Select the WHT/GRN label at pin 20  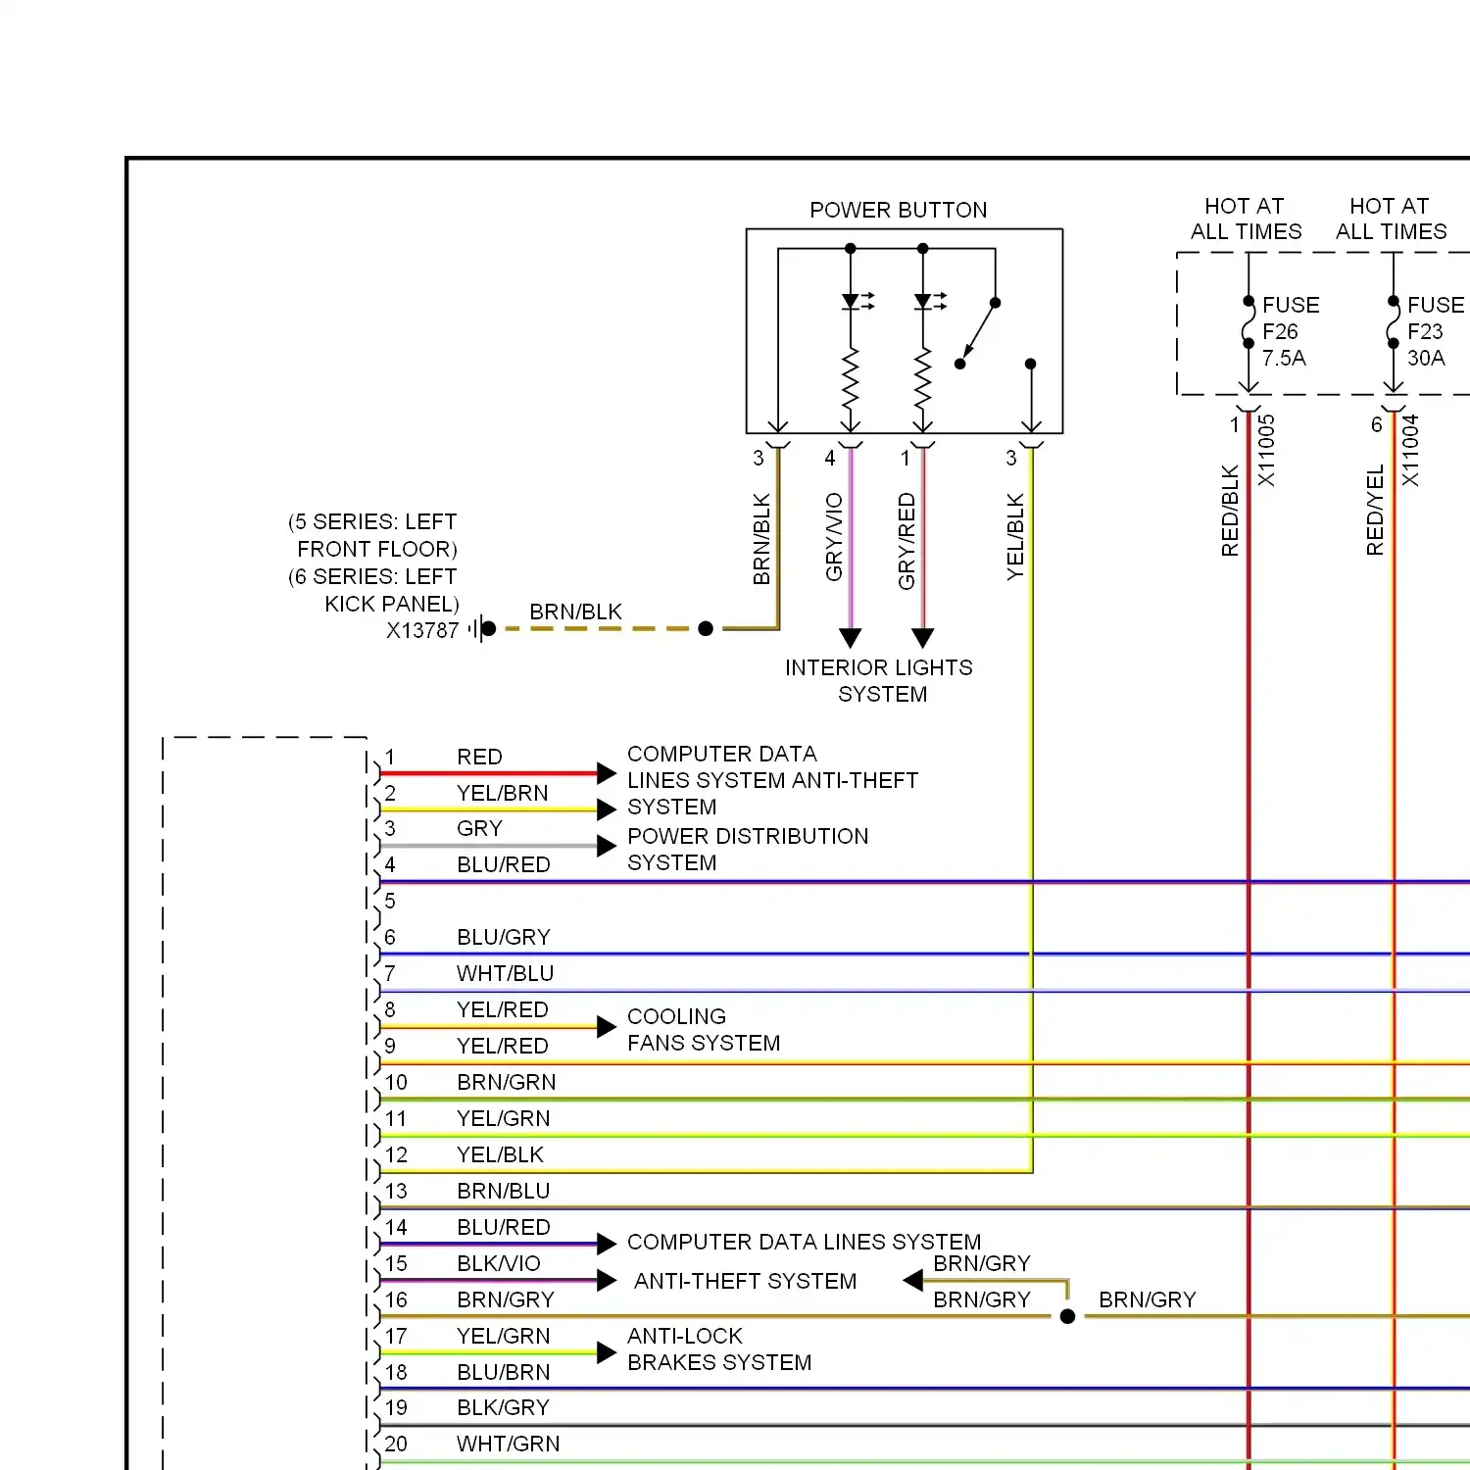(508, 1444)
